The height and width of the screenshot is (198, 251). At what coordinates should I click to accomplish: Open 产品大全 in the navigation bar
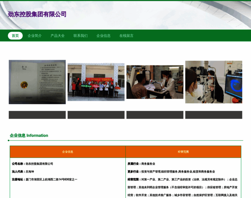(x=57, y=36)
